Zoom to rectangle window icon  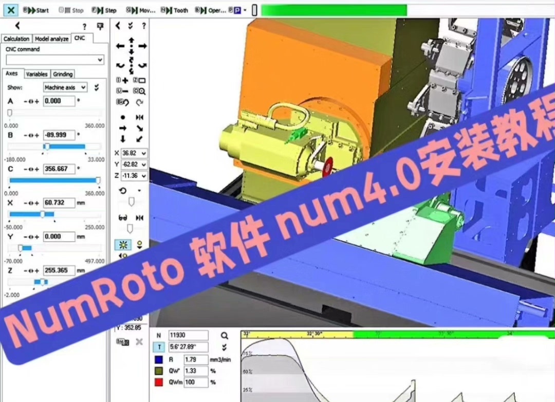[139, 80]
